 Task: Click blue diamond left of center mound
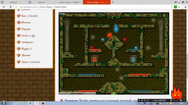point(103,40)
